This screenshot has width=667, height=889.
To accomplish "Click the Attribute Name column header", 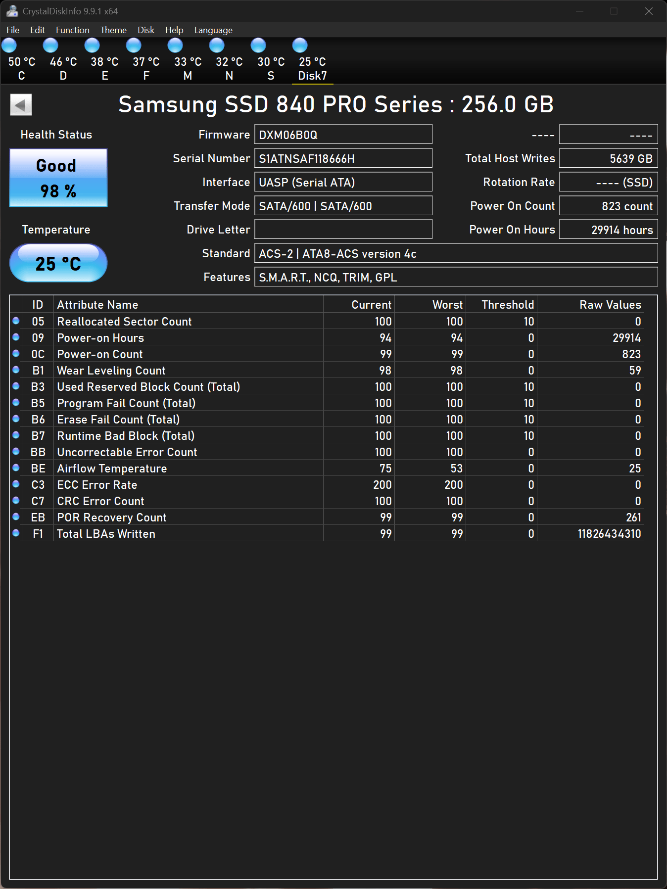I will (x=189, y=305).
